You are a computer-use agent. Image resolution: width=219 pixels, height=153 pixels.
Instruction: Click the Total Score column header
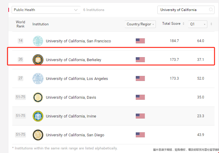(x=171, y=24)
